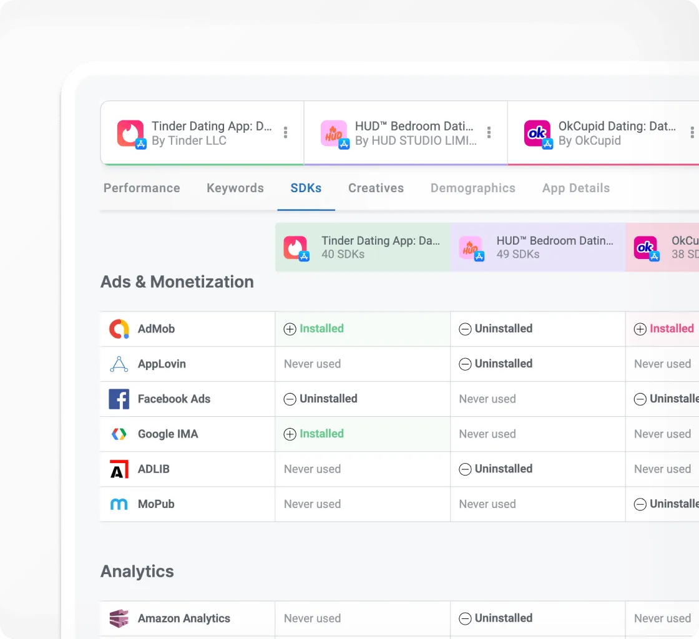Click the Tinder app icon in the top card
The image size is (699, 639).
130,134
